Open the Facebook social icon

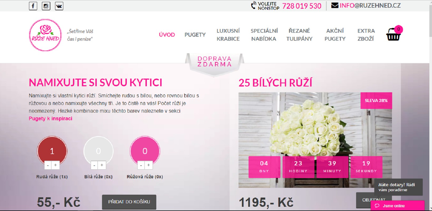[x=33, y=6]
